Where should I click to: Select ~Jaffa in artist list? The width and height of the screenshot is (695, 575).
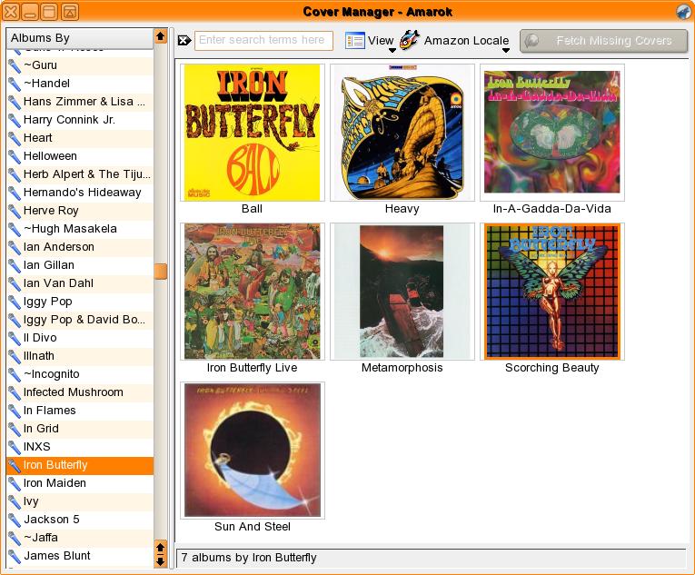click(80, 538)
